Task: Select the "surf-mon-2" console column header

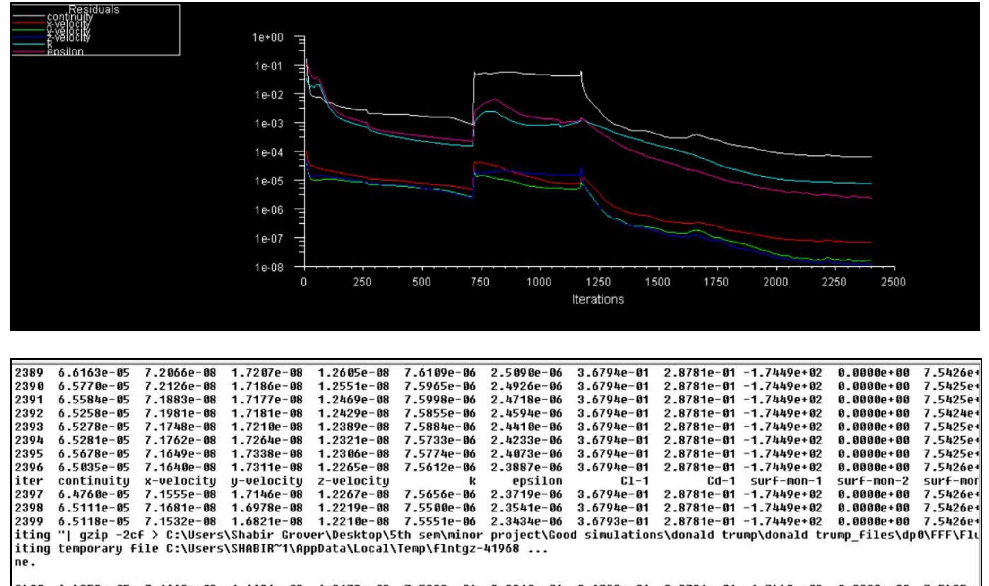Action: tap(873, 481)
